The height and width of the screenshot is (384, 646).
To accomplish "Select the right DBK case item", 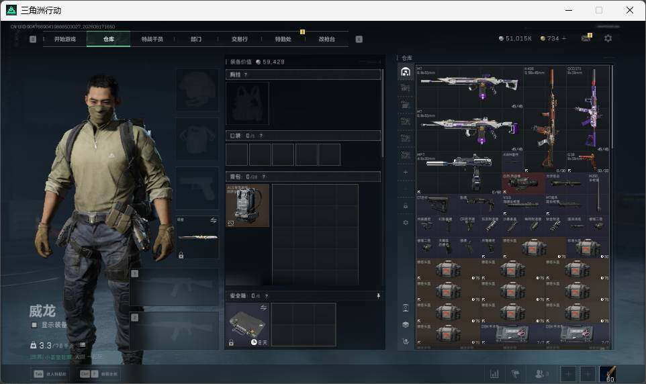I will point(577,334).
